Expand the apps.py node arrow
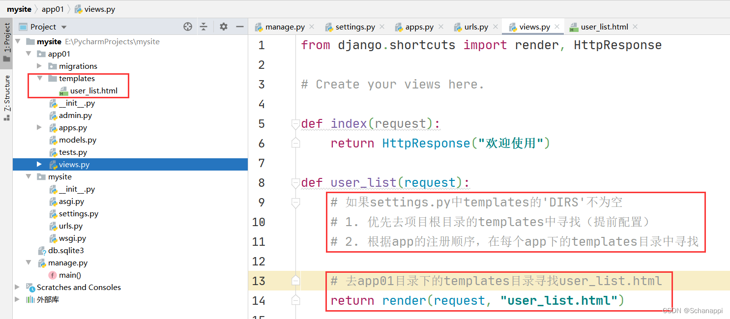 (40, 127)
